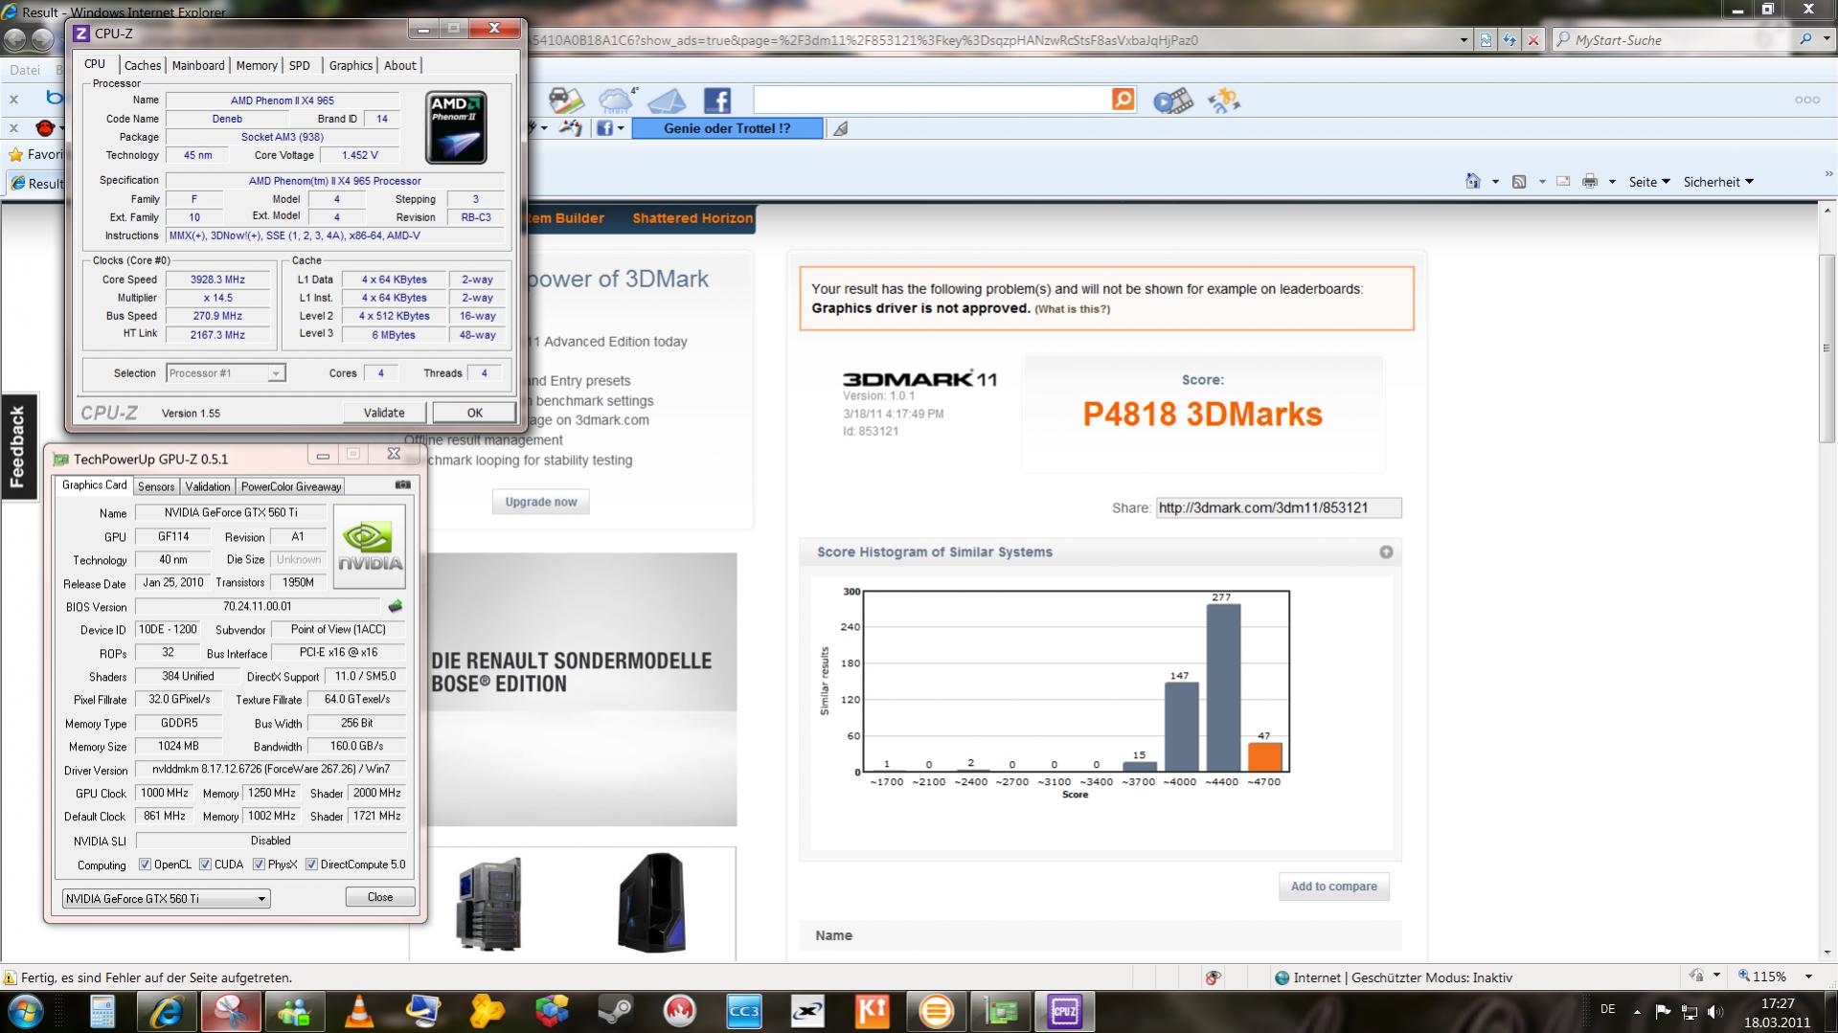Viewport: 1838px width, 1033px height.
Task: Click the Favoriten star icon
Action: click(x=15, y=155)
